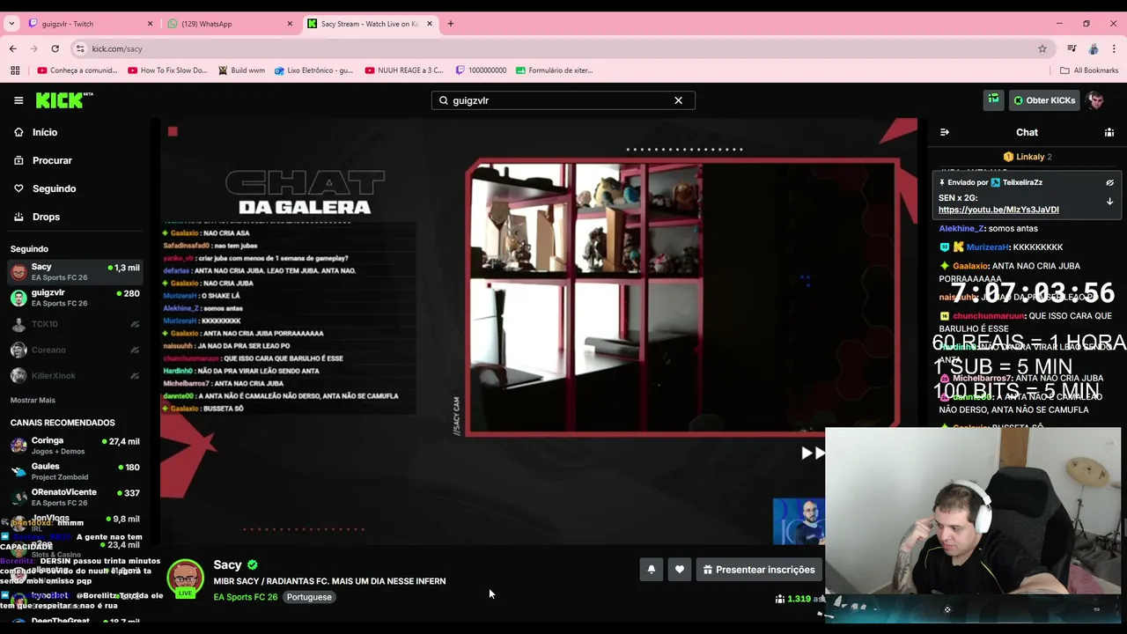Screen dimensions: 1127x634
Task: Click chat username Alekhine_Z
Action: 961,229
